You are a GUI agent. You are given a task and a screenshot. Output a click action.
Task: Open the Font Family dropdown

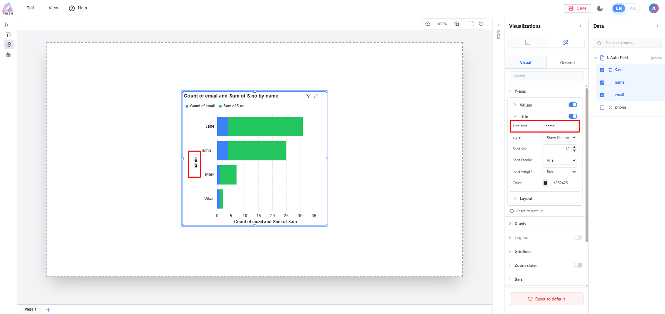coord(560,160)
